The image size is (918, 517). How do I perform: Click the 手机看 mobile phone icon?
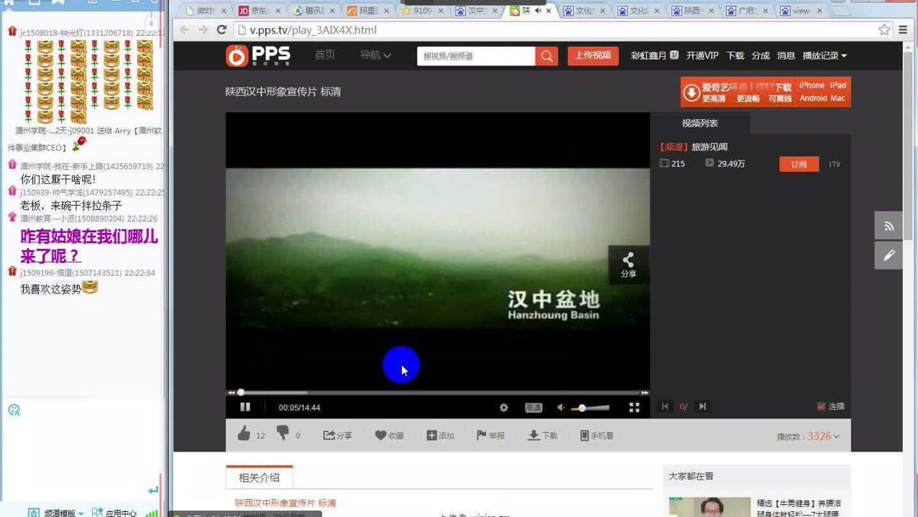[x=585, y=435]
